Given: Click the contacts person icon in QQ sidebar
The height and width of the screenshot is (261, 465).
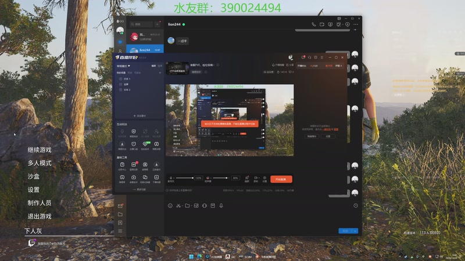Looking at the screenshot, I should pos(120,51).
